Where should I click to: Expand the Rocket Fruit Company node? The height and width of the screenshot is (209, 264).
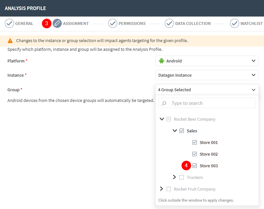[162, 189]
